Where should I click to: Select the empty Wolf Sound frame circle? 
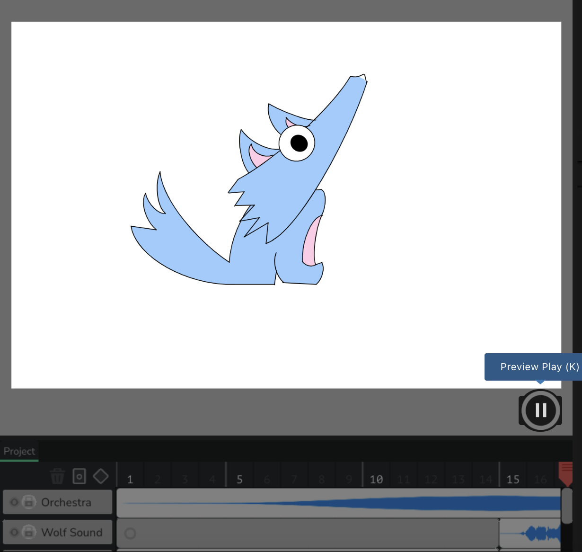(130, 534)
